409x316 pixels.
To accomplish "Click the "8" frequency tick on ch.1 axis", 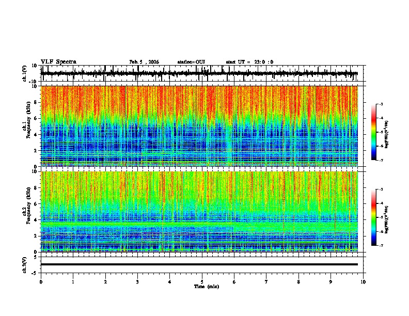I will 36,102.
